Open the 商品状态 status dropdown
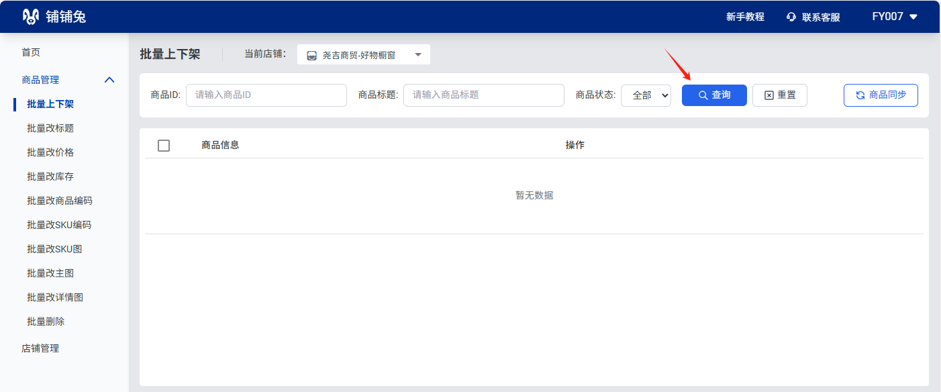This screenshot has height=392, width=941. coord(646,95)
